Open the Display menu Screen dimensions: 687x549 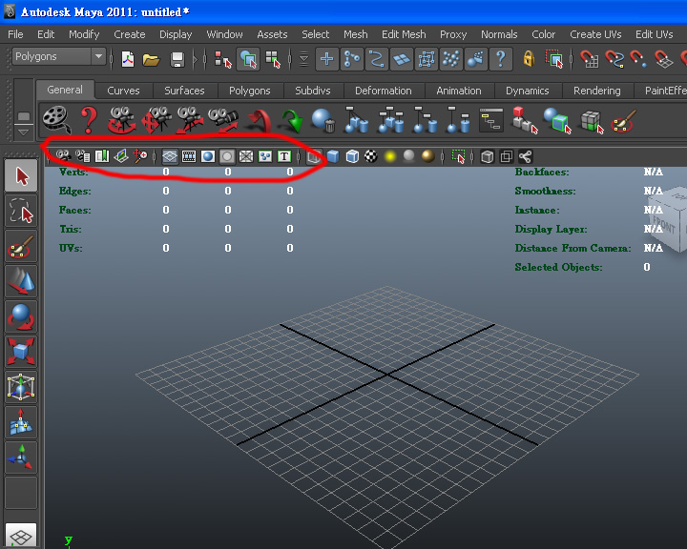(x=176, y=34)
